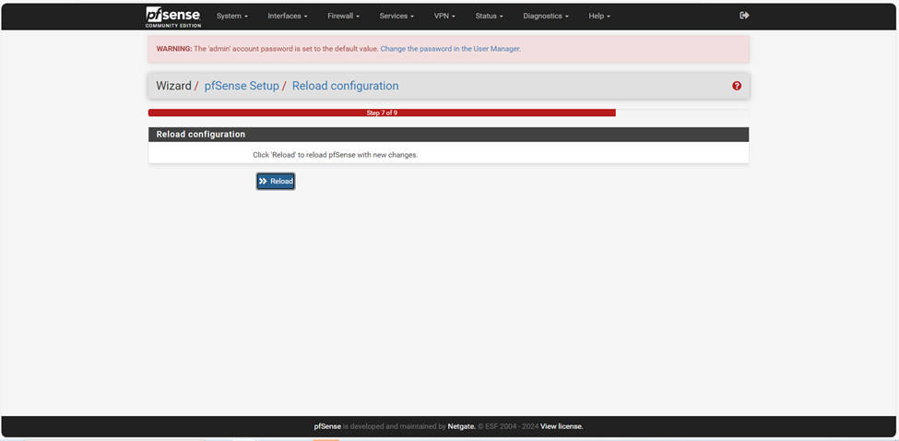Image resolution: width=899 pixels, height=441 pixels.
Task: Click the pfSense Community Edition logo
Action: click(x=172, y=17)
